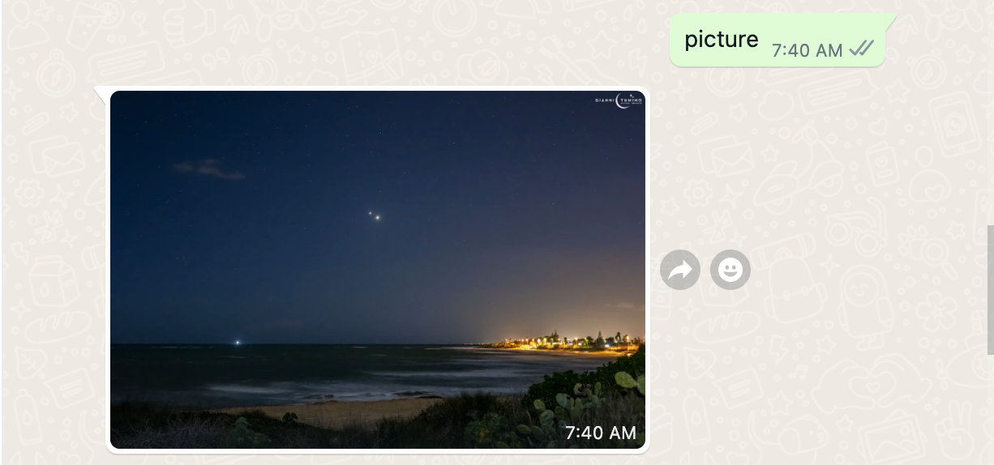Click the lighthouse light on the photo horizon
The image size is (994, 465).
tap(238, 342)
